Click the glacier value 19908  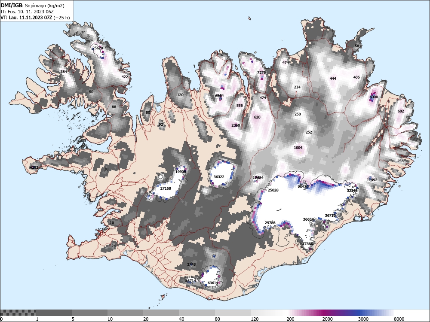181,172
